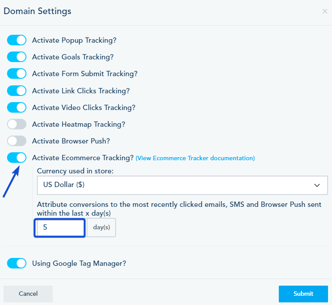Image resolution: width=332 pixels, height=305 pixels.
Task: Click the Submit button
Action: 303,294
